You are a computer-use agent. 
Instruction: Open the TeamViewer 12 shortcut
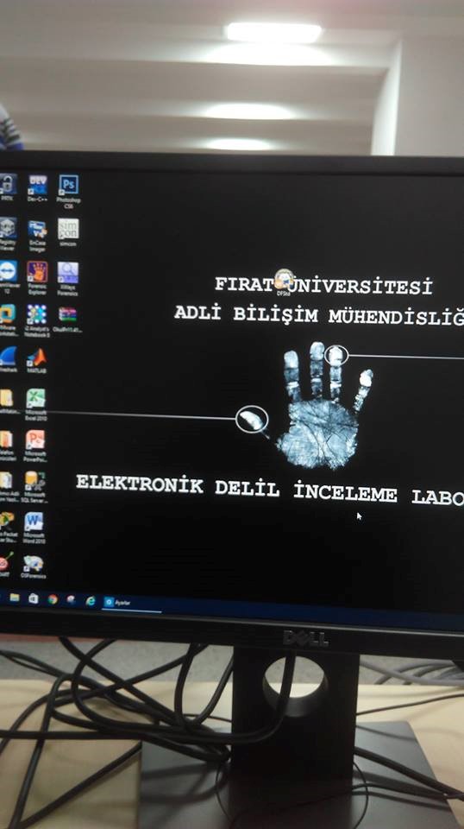[8, 277]
